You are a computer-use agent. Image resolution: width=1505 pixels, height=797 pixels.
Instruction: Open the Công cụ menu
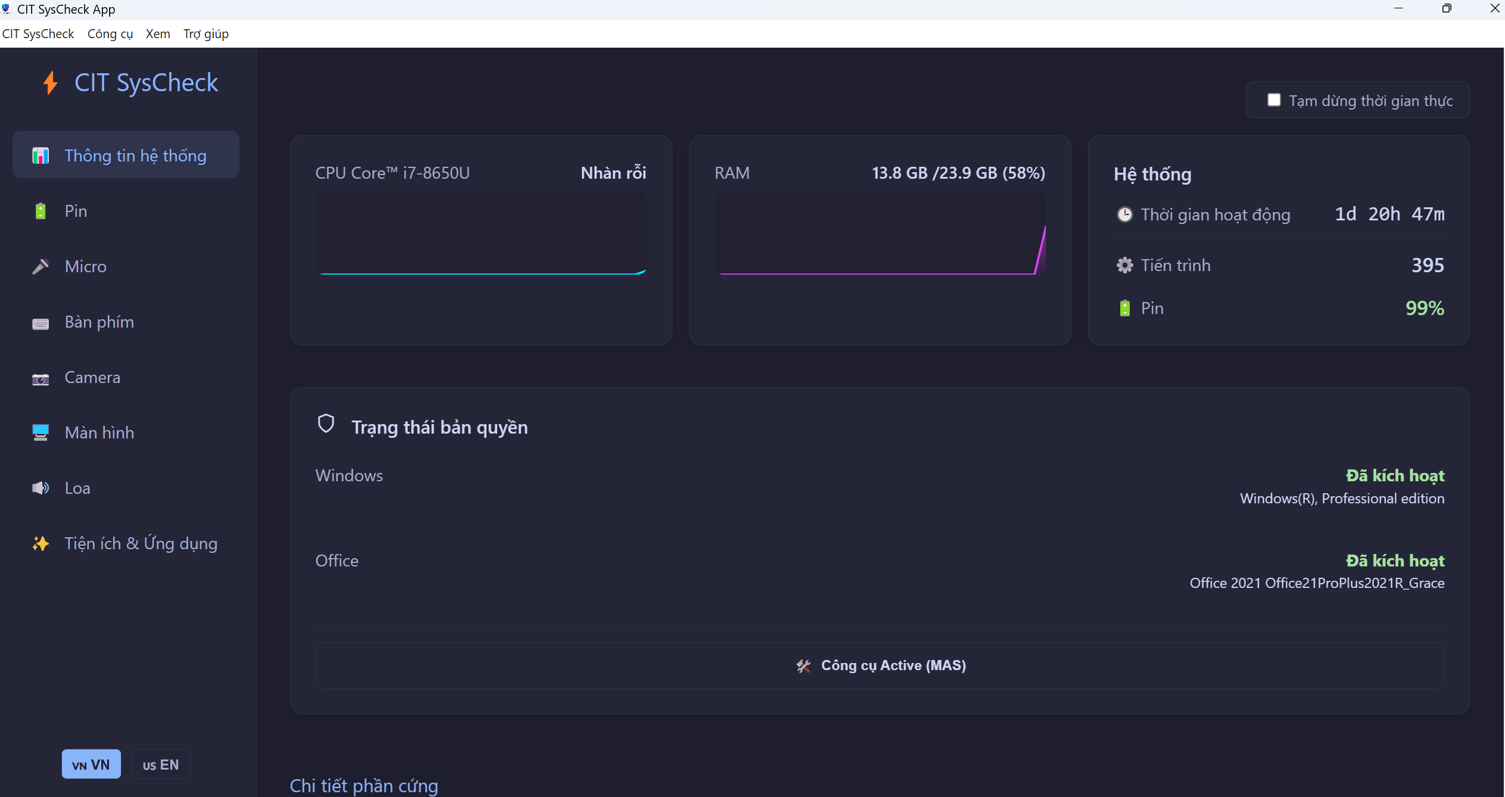point(110,34)
